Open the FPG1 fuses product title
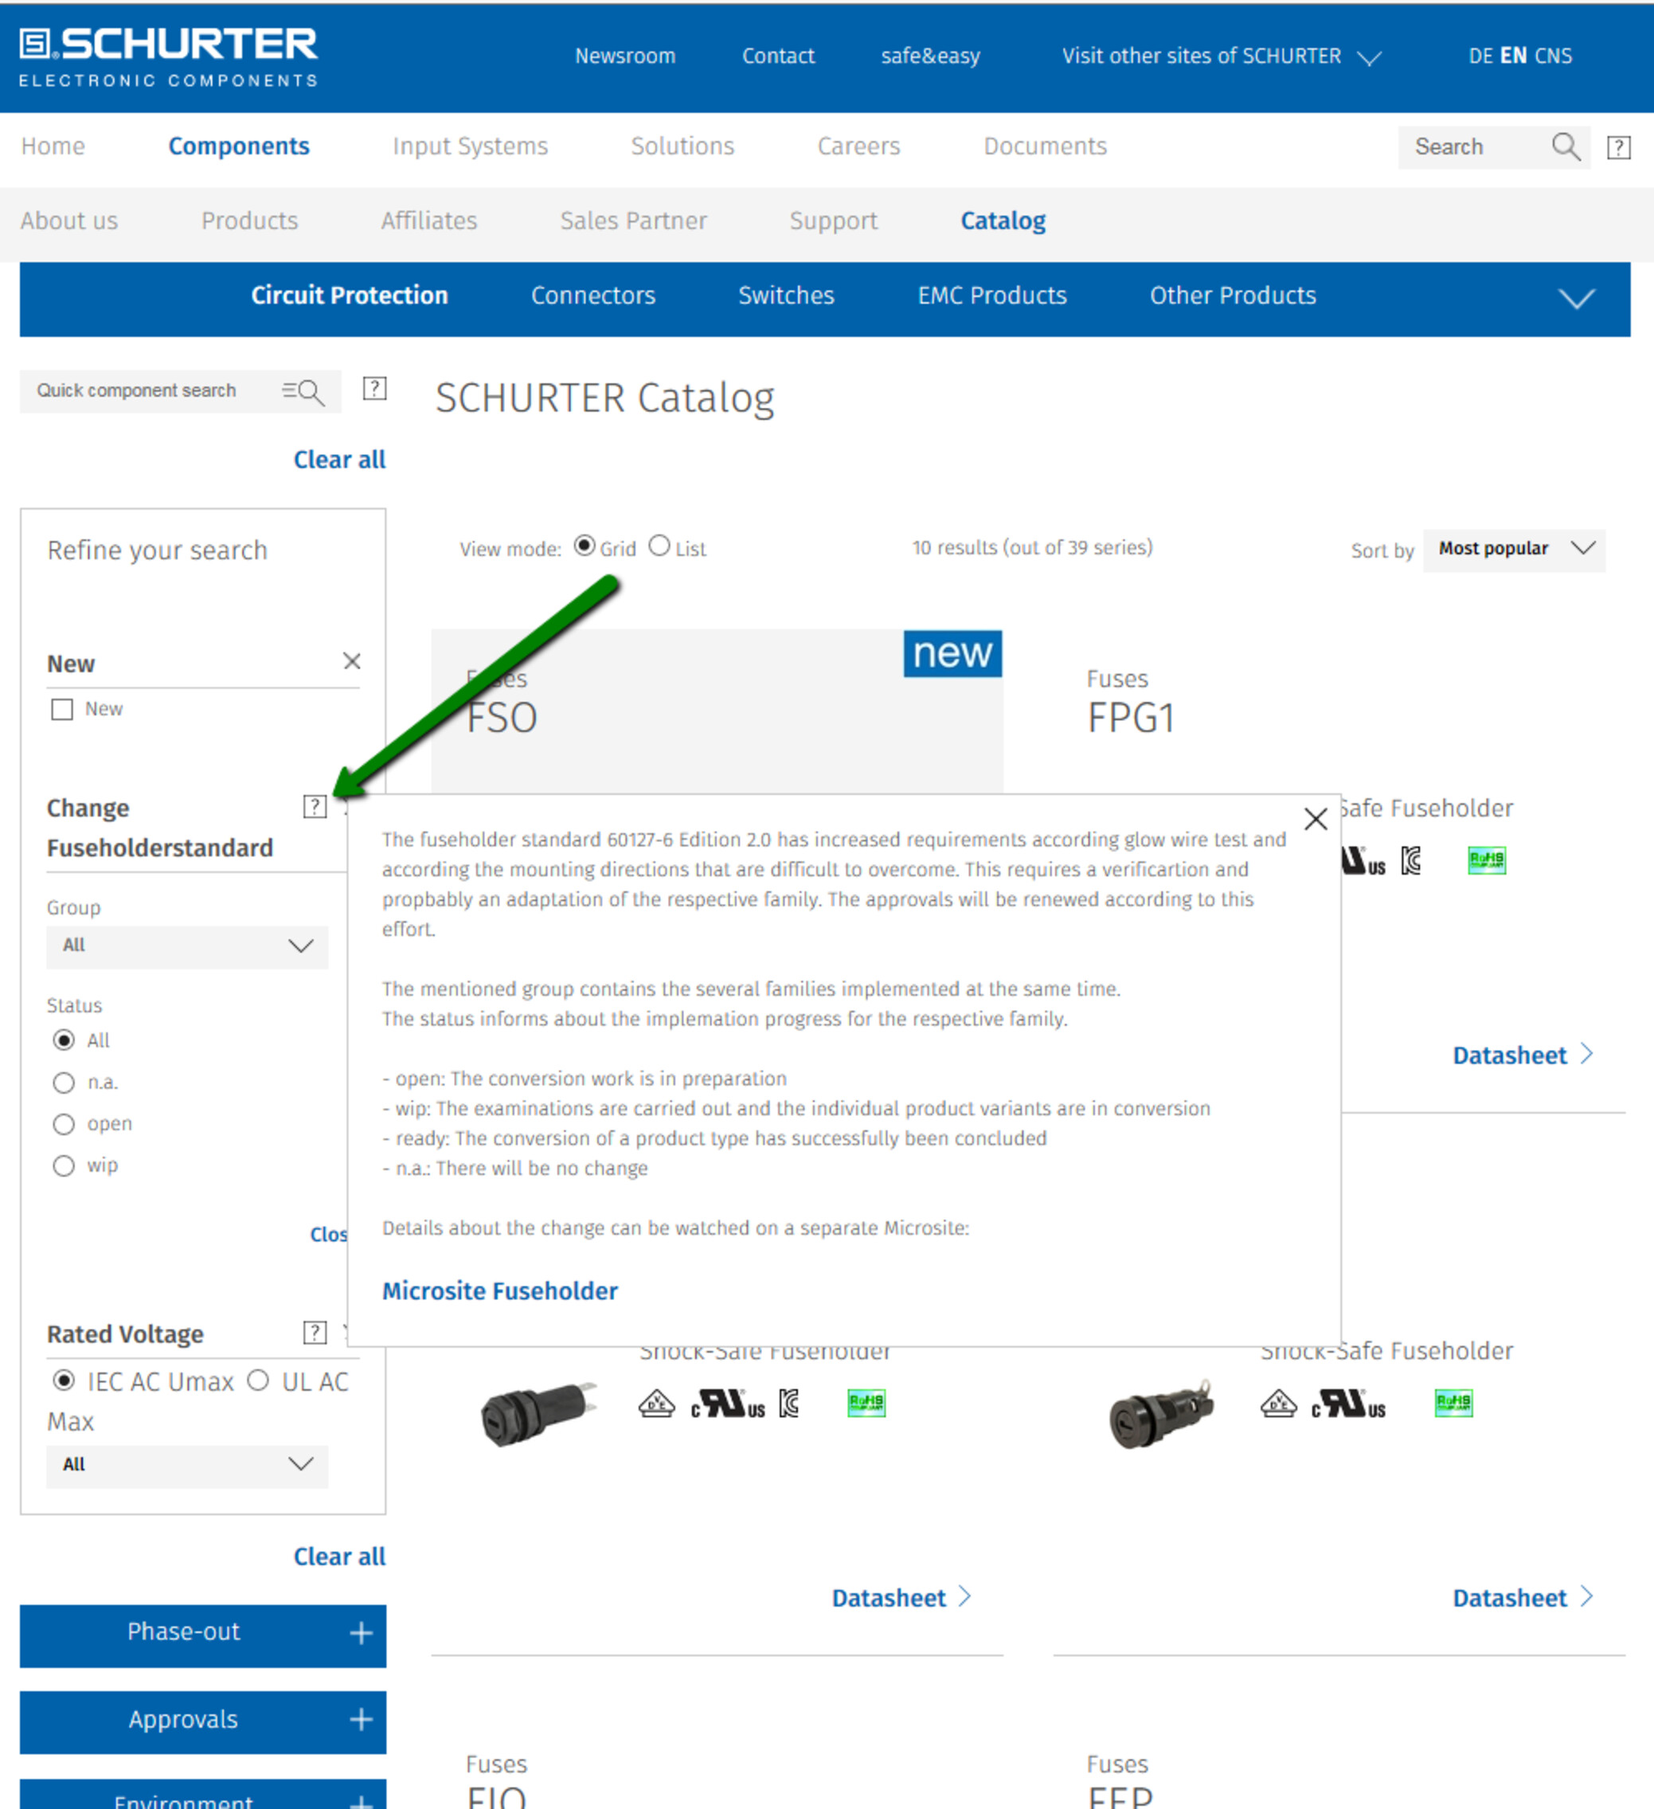The image size is (1654, 1809). click(x=1130, y=718)
